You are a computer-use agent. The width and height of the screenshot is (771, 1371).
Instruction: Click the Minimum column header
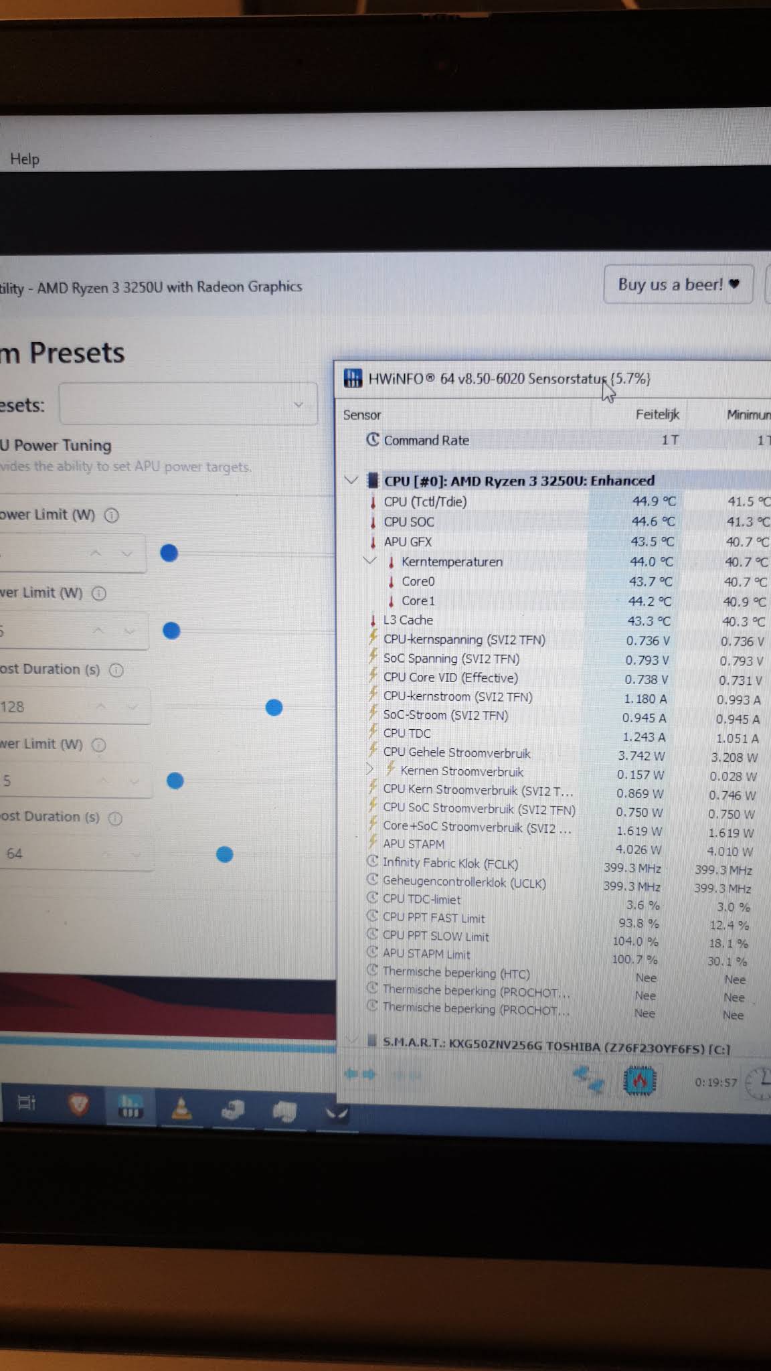pos(748,415)
